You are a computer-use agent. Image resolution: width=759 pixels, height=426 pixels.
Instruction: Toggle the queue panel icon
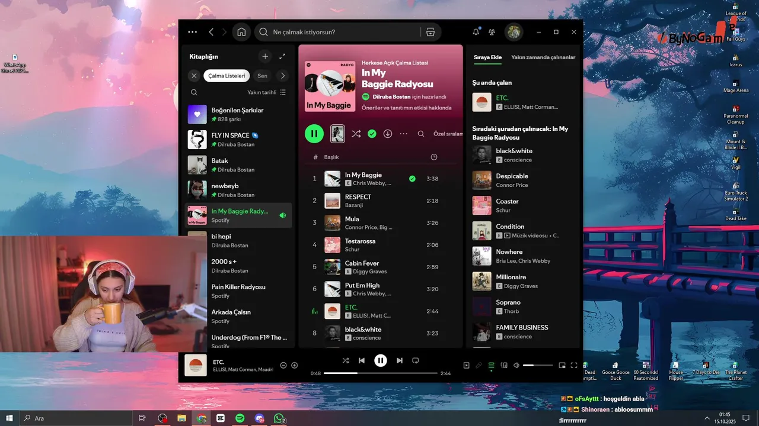491,365
